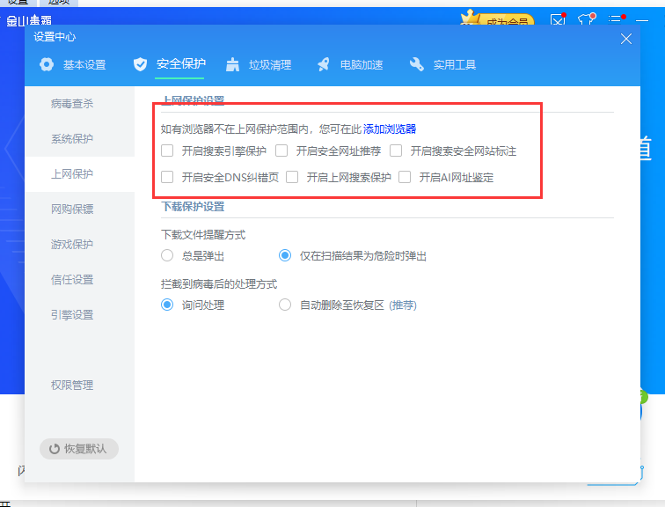Open the 游戏保护 sidebar section

(x=80, y=245)
